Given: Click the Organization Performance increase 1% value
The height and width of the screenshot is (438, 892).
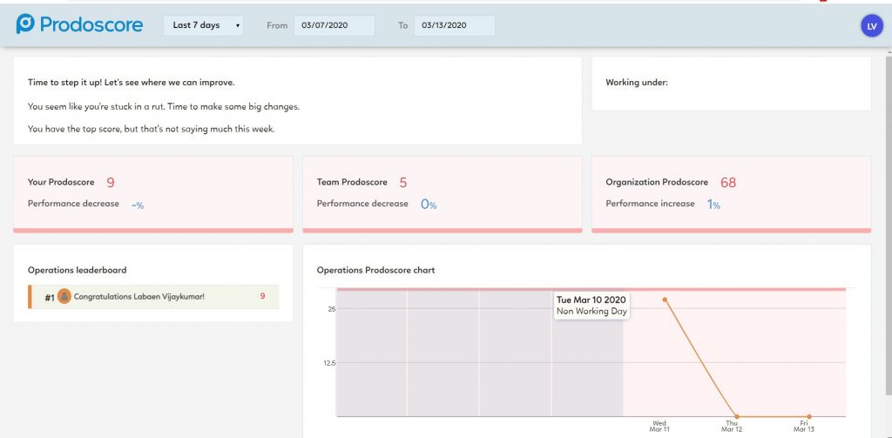Looking at the screenshot, I should pos(713,205).
